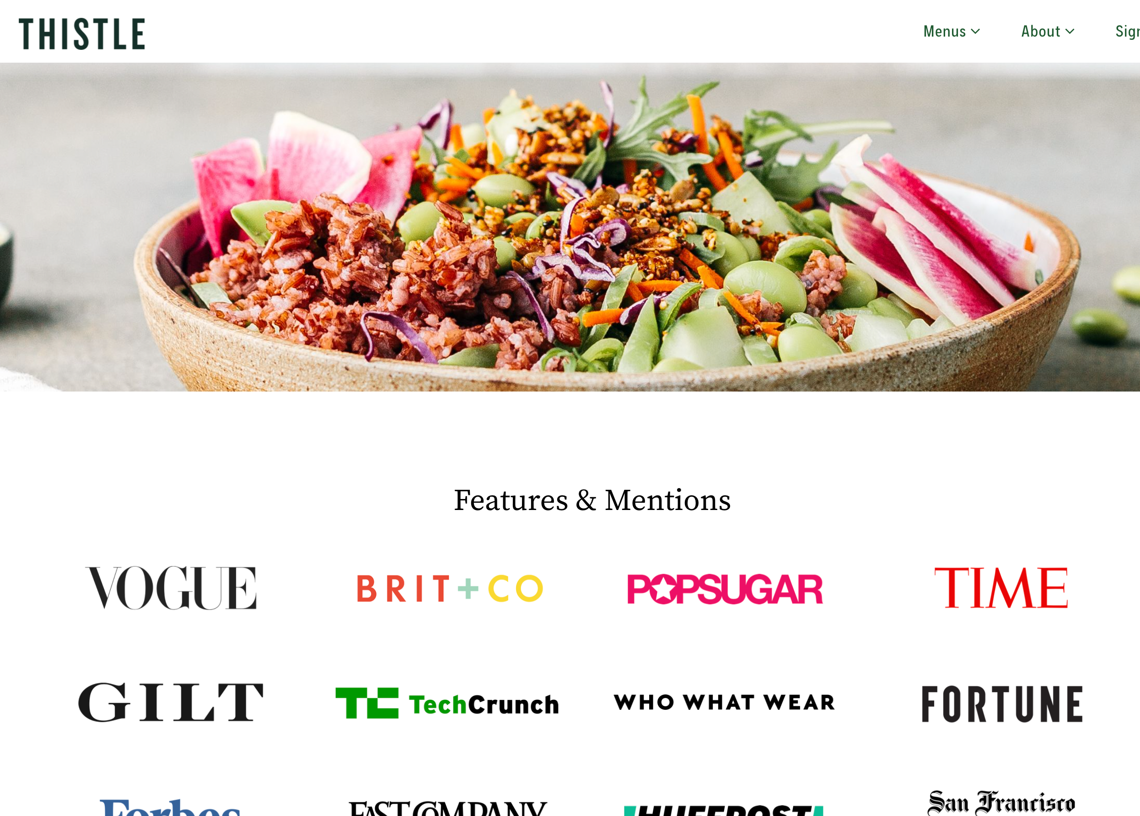1140x816 pixels.
Task: Click the Thistle logo in the header
Action: click(82, 34)
